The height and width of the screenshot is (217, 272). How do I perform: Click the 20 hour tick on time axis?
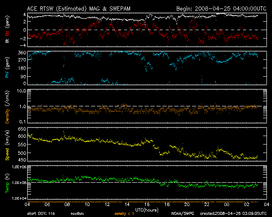click(187, 204)
